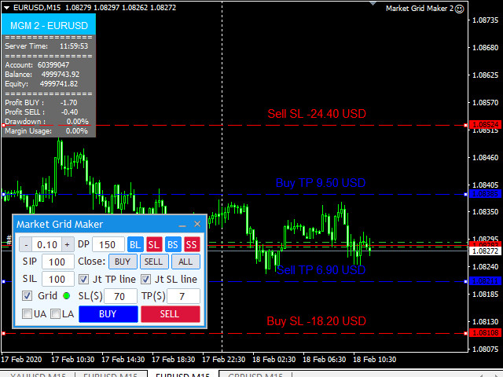Screen dimensions: 503x377
Task: Click the Balance value 4999743.92
Action: click(x=61, y=75)
